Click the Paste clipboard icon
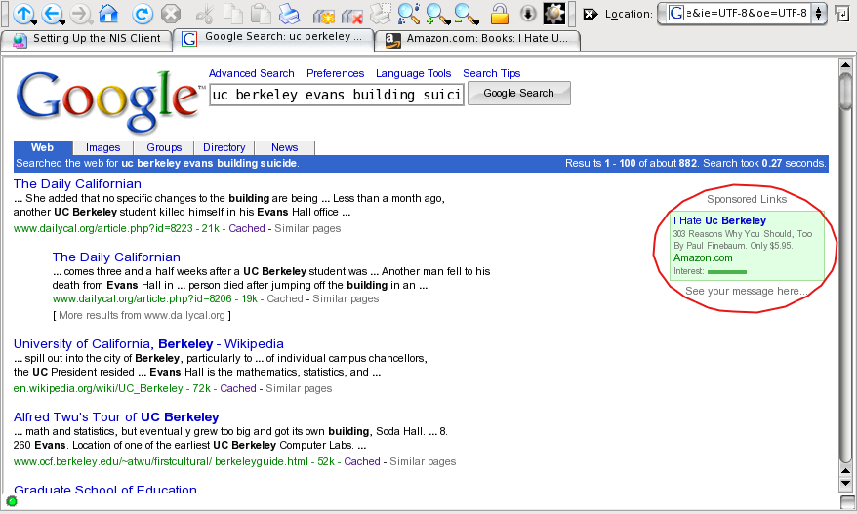The height and width of the screenshot is (514, 857). [x=262, y=14]
